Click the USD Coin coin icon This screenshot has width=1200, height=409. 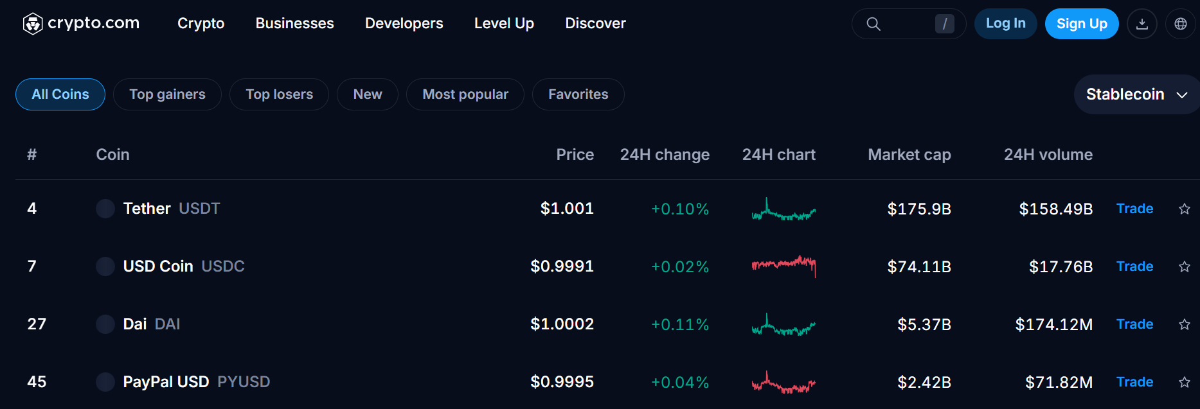tap(105, 266)
